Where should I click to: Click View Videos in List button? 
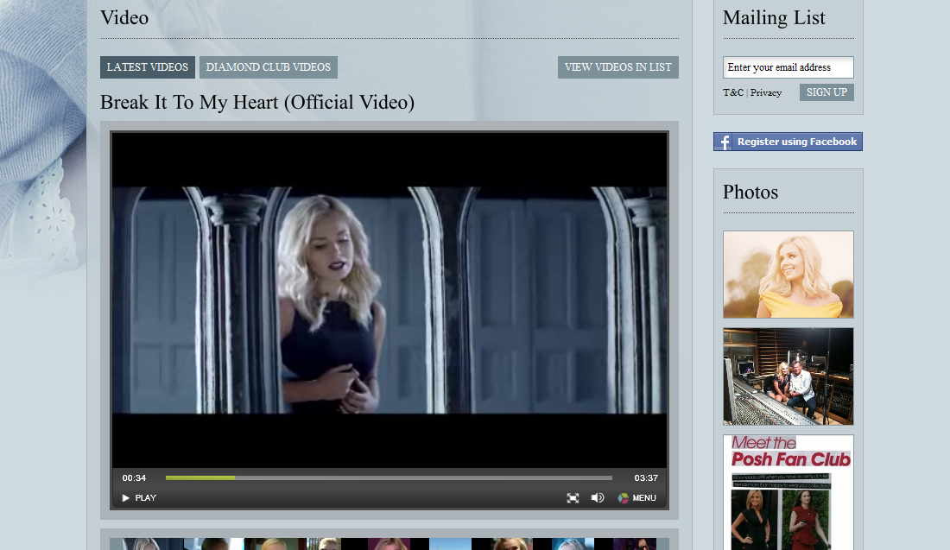coord(618,67)
